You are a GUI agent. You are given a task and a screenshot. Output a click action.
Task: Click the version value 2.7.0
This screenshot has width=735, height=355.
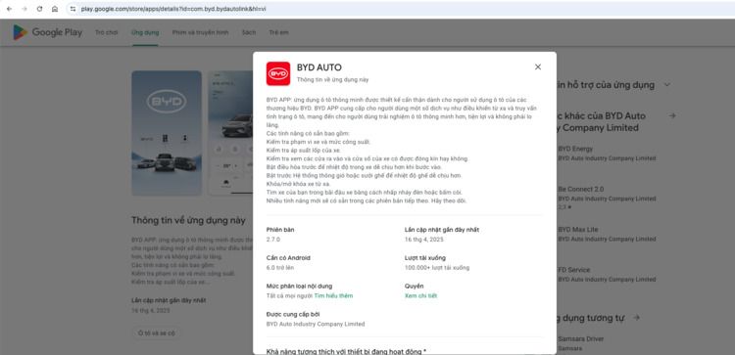click(273, 240)
